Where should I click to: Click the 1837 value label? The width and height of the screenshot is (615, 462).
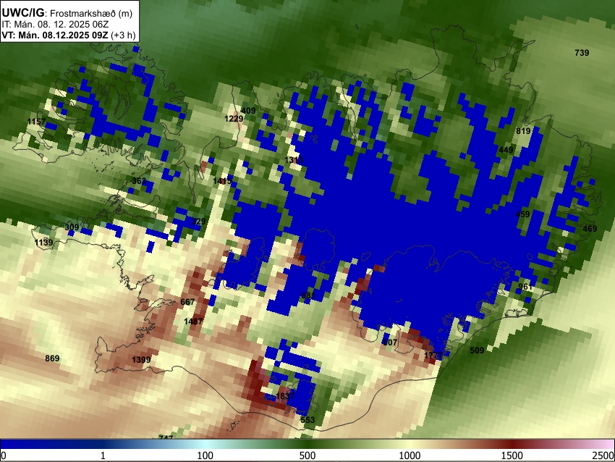285,395
